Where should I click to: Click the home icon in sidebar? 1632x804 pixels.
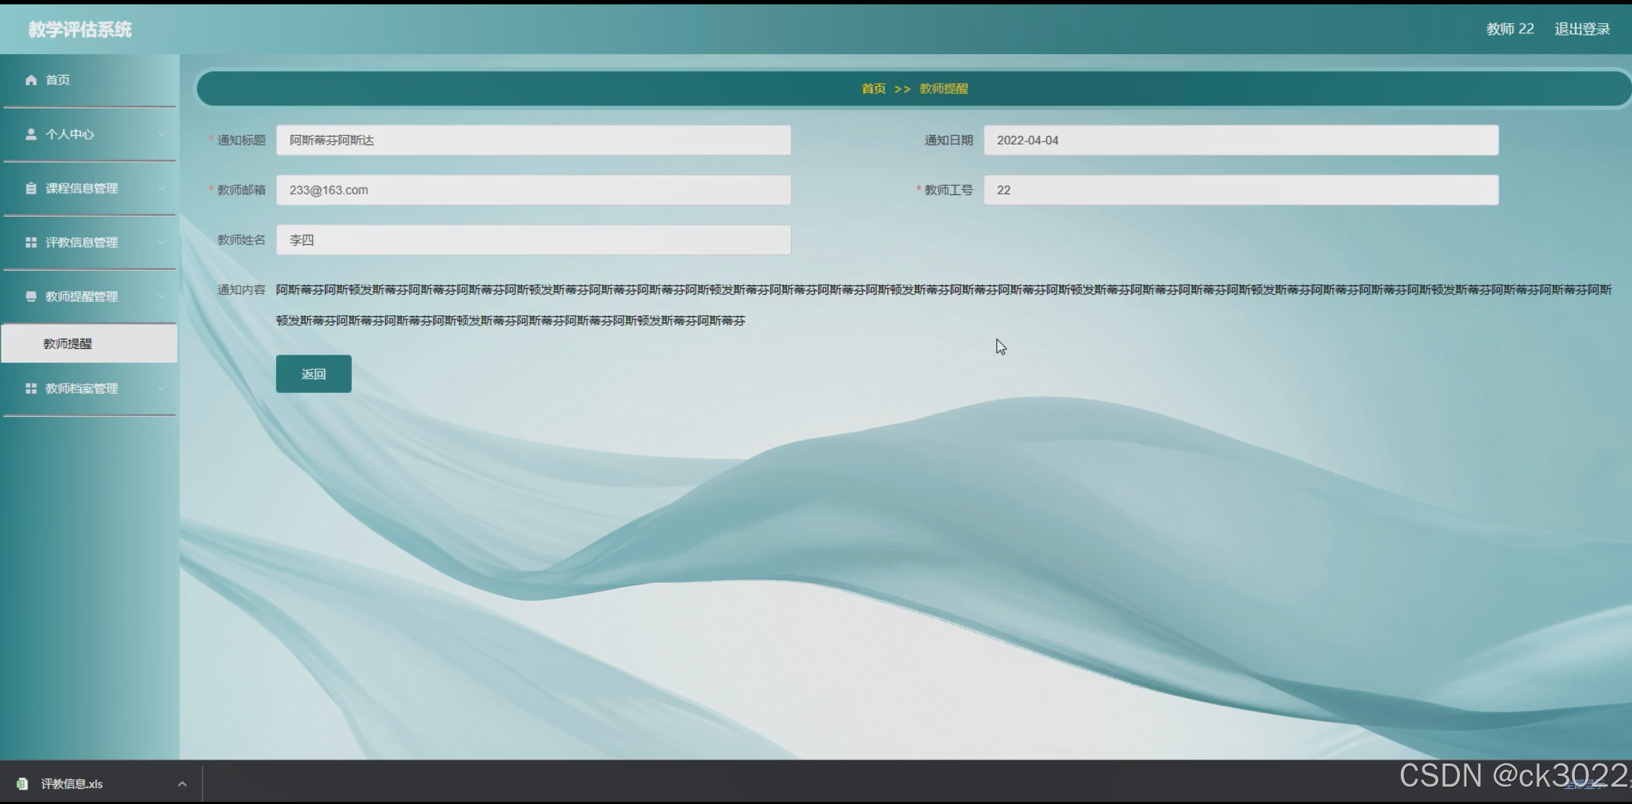(31, 80)
